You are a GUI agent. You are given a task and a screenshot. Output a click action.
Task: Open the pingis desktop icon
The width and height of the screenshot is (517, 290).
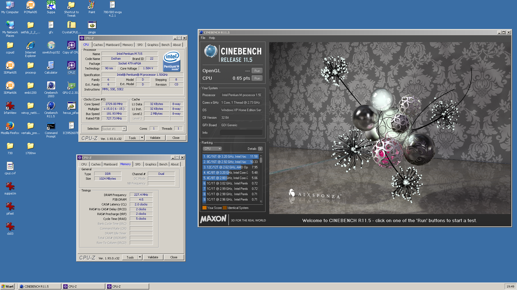[92, 27]
